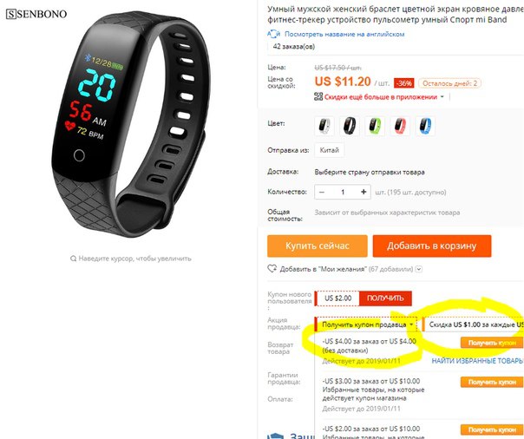Select the black bracelet color option
This screenshot has height=439, width=524.
tap(350, 126)
